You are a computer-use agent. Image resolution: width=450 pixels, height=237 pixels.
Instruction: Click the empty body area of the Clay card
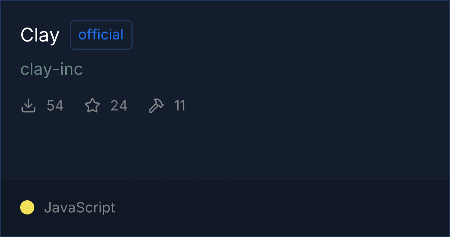tap(237, 146)
